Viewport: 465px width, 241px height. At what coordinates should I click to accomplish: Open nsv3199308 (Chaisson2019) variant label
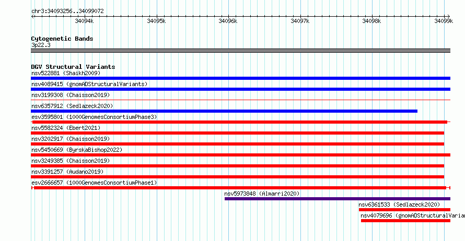(x=71, y=95)
